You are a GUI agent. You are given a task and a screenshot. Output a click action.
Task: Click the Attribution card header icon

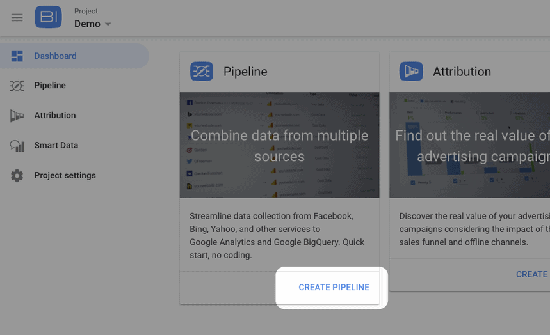411,72
